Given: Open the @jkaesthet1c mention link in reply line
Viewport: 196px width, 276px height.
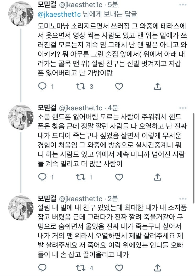Looking at the screenshot, I should tap(60, 14).
